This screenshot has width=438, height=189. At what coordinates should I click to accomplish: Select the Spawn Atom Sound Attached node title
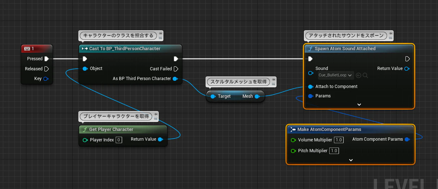click(x=345, y=49)
